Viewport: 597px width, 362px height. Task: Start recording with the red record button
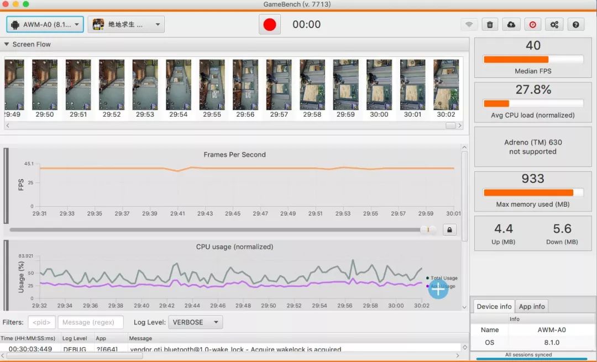pyautogui.click(x=270, y=25)
